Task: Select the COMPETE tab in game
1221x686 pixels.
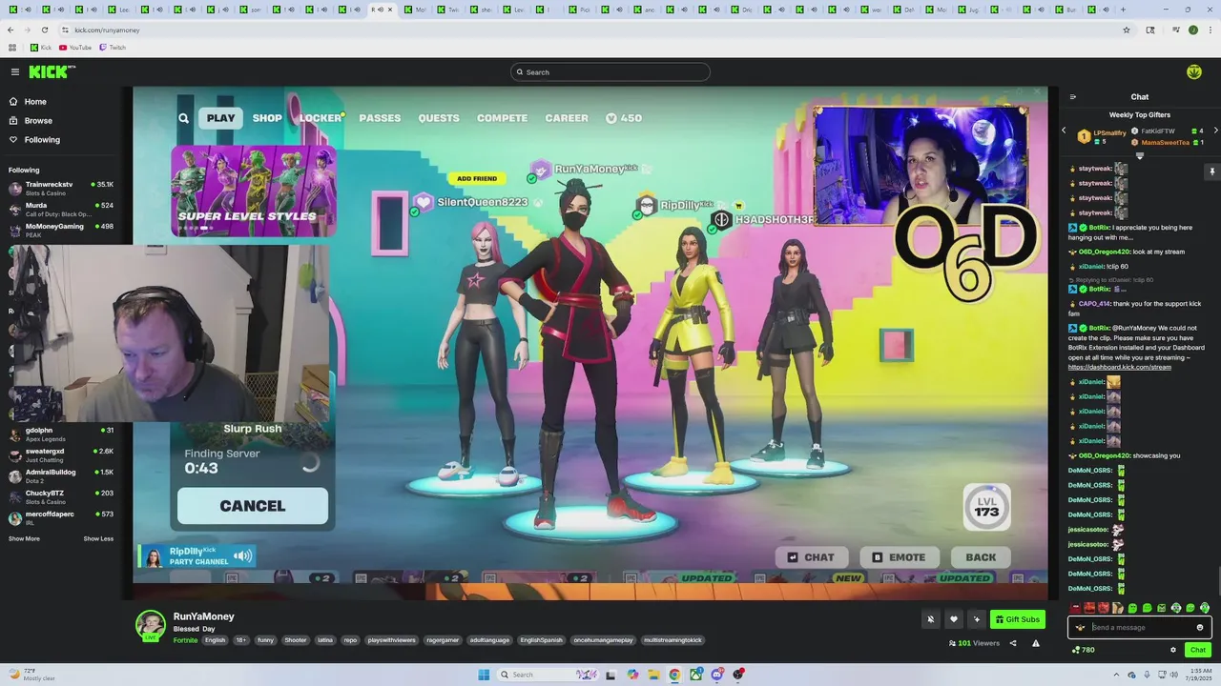Action: (502, 118)
